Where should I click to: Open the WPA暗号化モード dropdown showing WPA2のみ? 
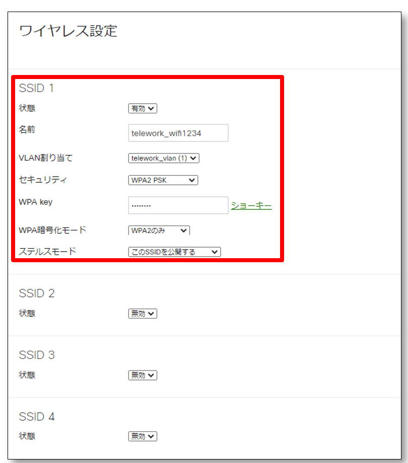(x=159, y=230)
